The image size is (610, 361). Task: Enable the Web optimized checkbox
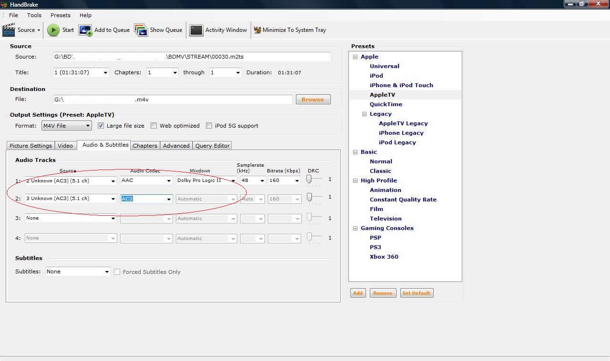click(153, 126)
